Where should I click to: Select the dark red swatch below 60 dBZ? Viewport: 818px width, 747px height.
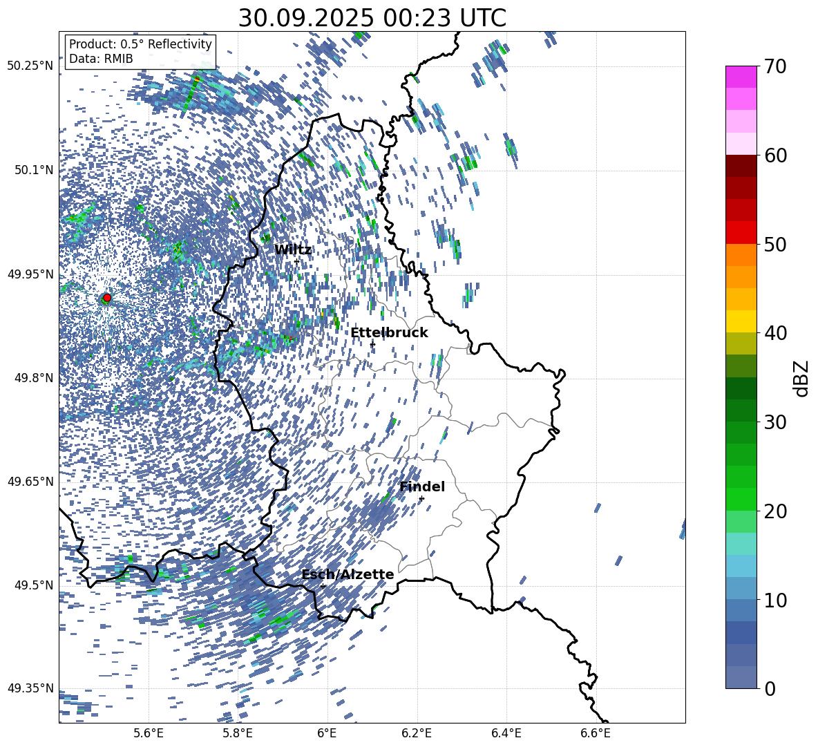pos(741,166)
